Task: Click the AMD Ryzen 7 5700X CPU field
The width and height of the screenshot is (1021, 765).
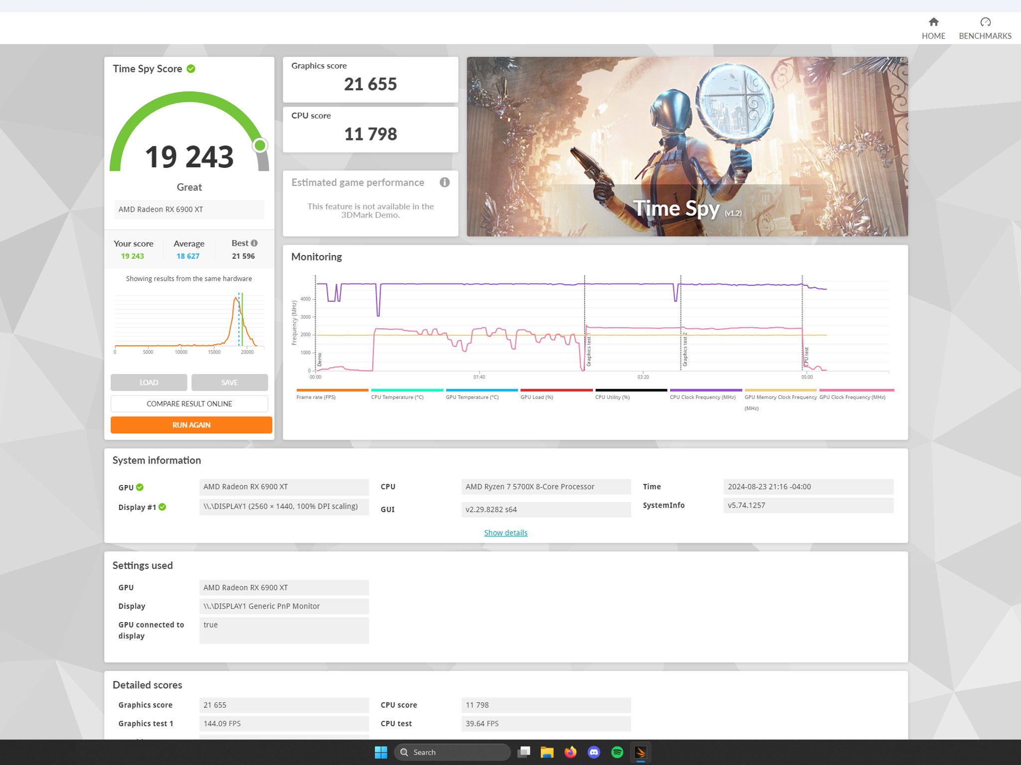Action: (546, 487)
